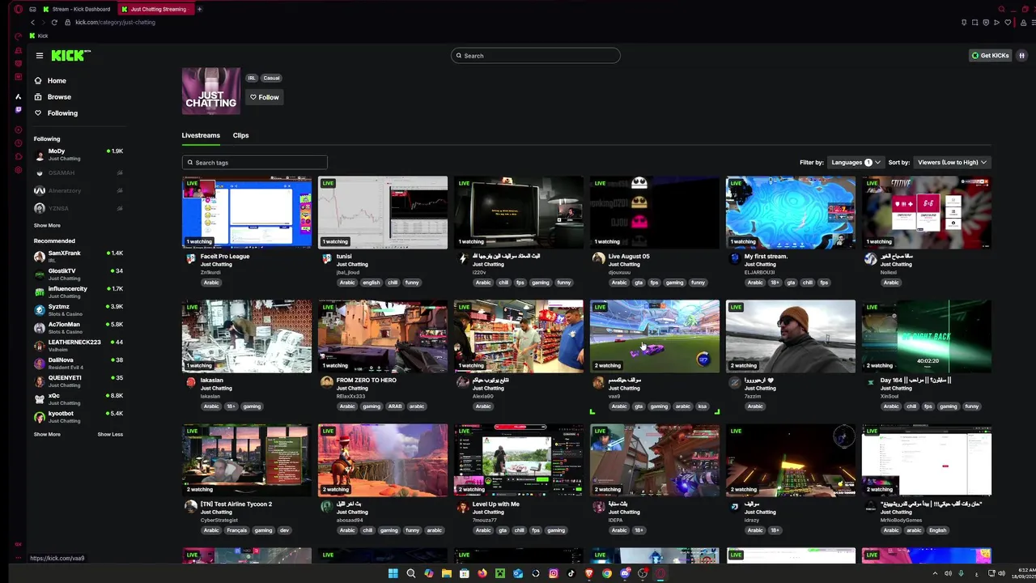Open the 'My first stream.' title link
The image size is (1036, 583).
(766, 257)
